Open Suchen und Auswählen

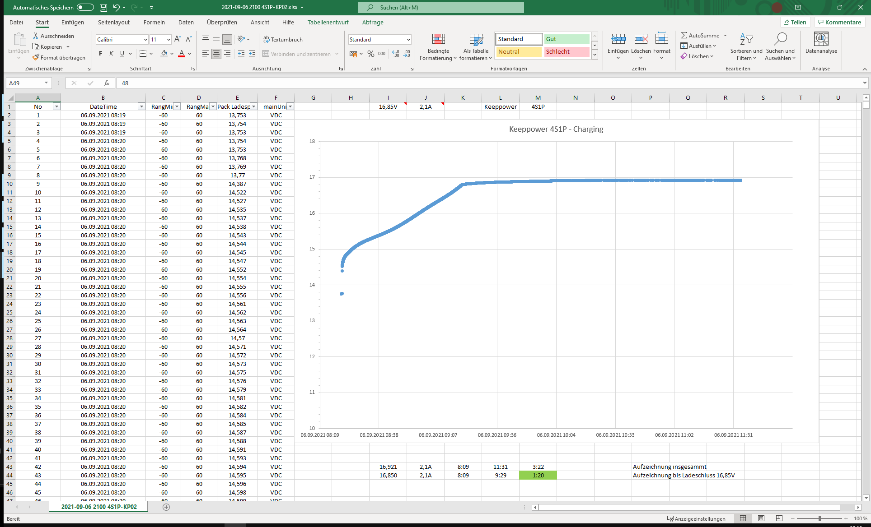(780, 46)
